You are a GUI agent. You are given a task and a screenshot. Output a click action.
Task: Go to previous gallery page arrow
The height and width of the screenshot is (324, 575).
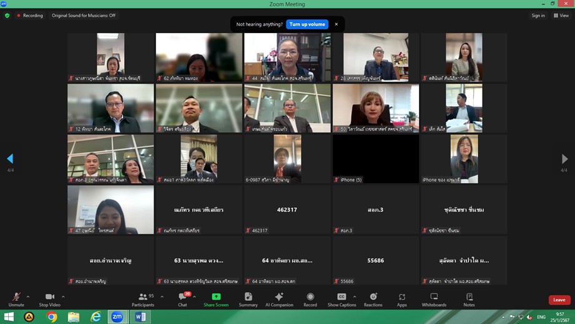coord(10,159)
